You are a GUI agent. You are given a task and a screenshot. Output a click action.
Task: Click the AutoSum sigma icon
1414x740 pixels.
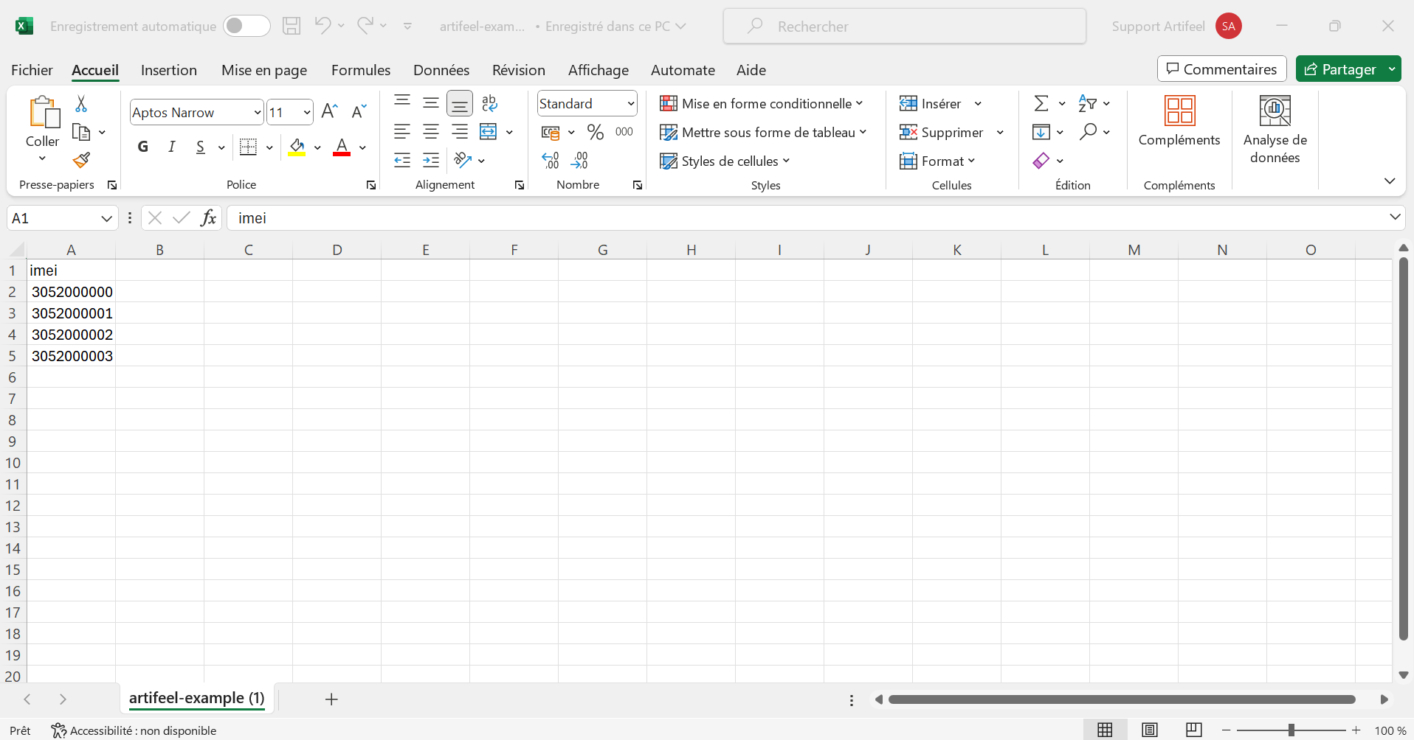1041,104
